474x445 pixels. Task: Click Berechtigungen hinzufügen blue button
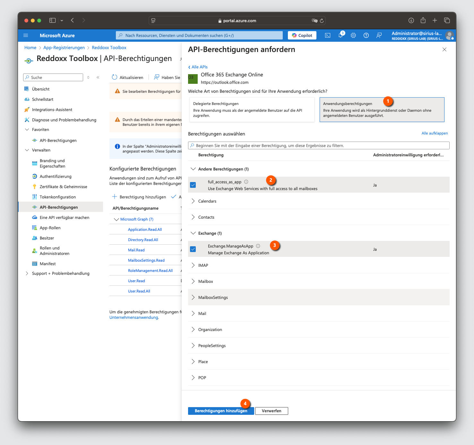[221, 411]
